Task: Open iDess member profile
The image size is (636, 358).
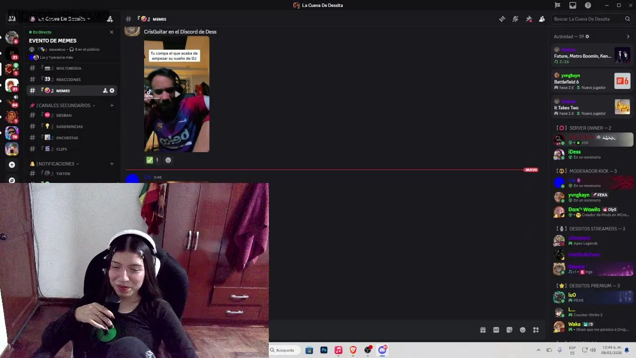Action: click(592, 154)
